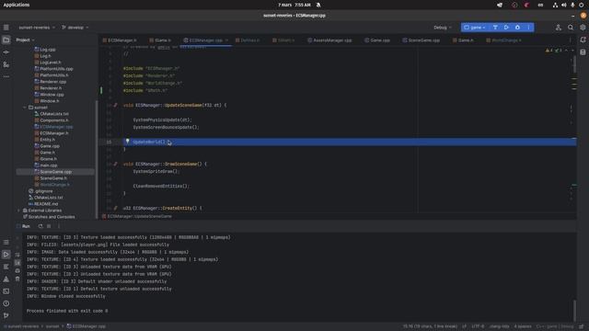Open the Structure tool window icon
589x331 pixels.
(6, 64)
